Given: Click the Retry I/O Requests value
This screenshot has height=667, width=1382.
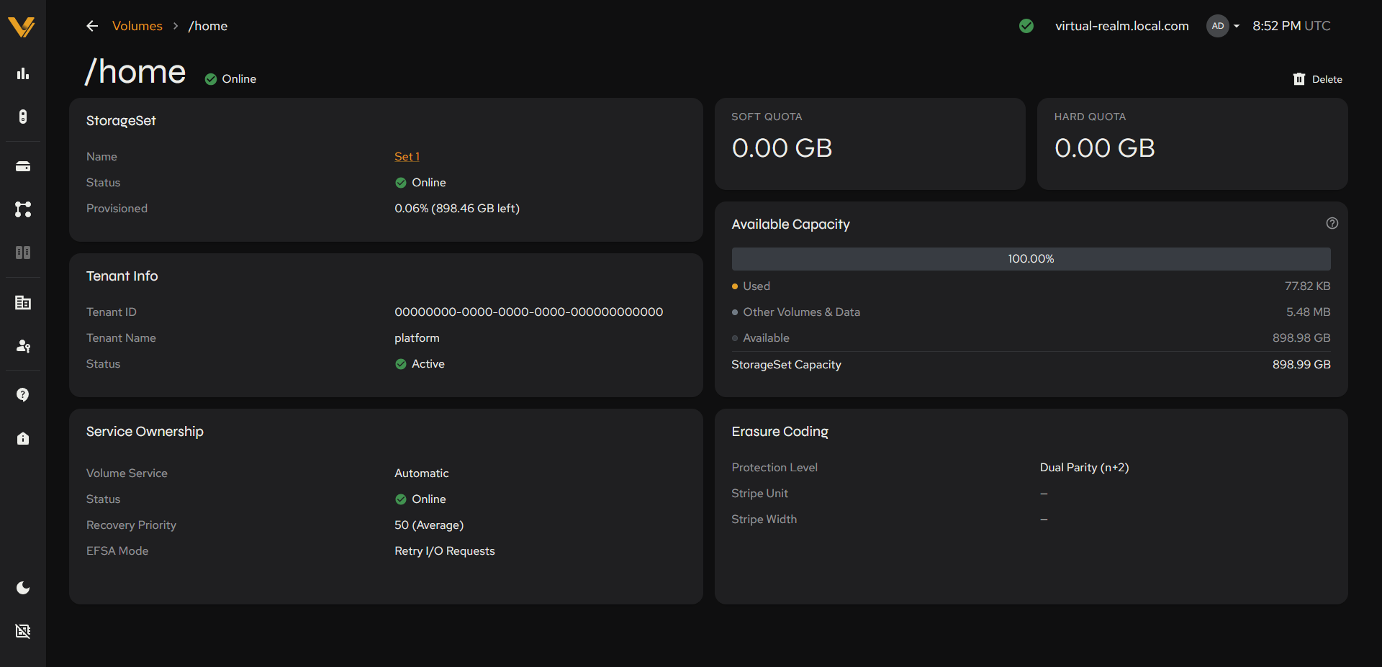Looking at the screenshot, I should [x=445, y=550].
